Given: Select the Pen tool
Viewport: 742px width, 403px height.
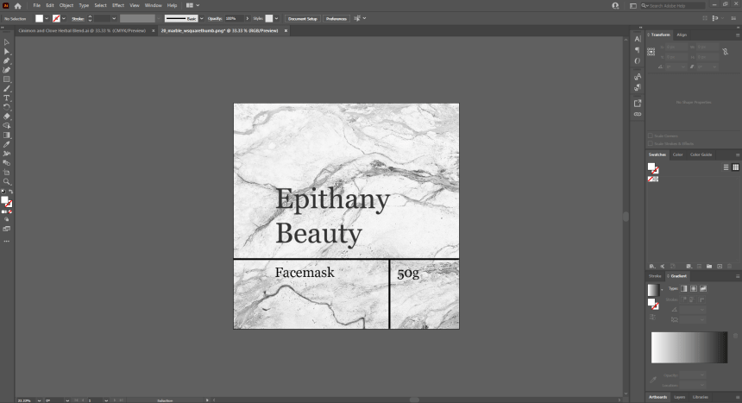Looking at the screenshot, I should tap(7, 60).
